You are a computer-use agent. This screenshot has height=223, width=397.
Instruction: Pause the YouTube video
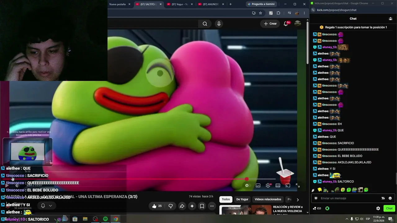(247, 186)
